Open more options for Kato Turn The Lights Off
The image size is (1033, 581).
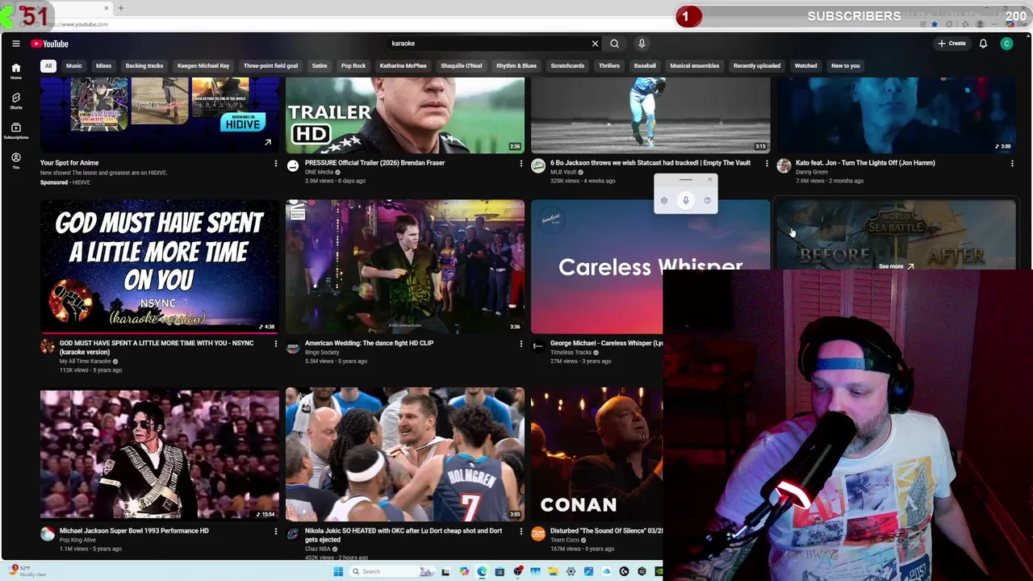pyautogui.click(x=1012, y=164)
